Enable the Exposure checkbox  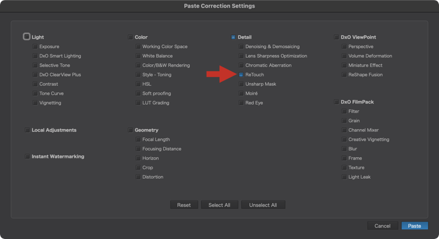(x=35, y=46)
